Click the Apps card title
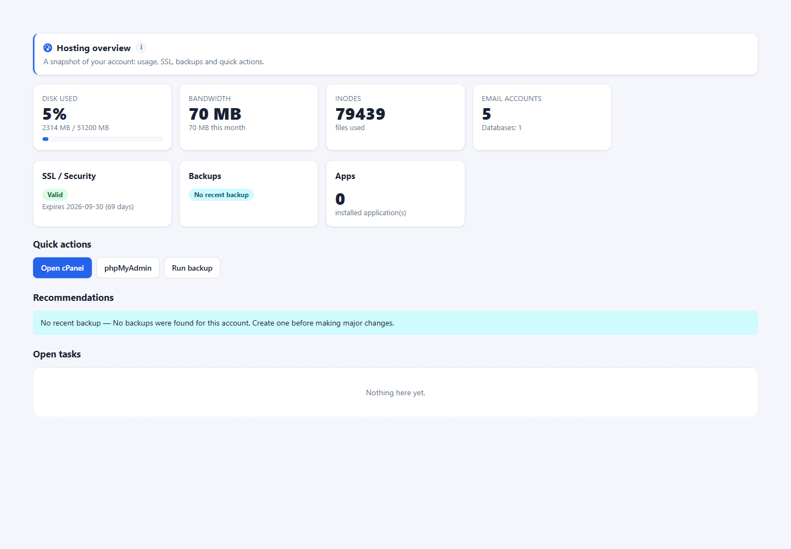 [346, 176]
